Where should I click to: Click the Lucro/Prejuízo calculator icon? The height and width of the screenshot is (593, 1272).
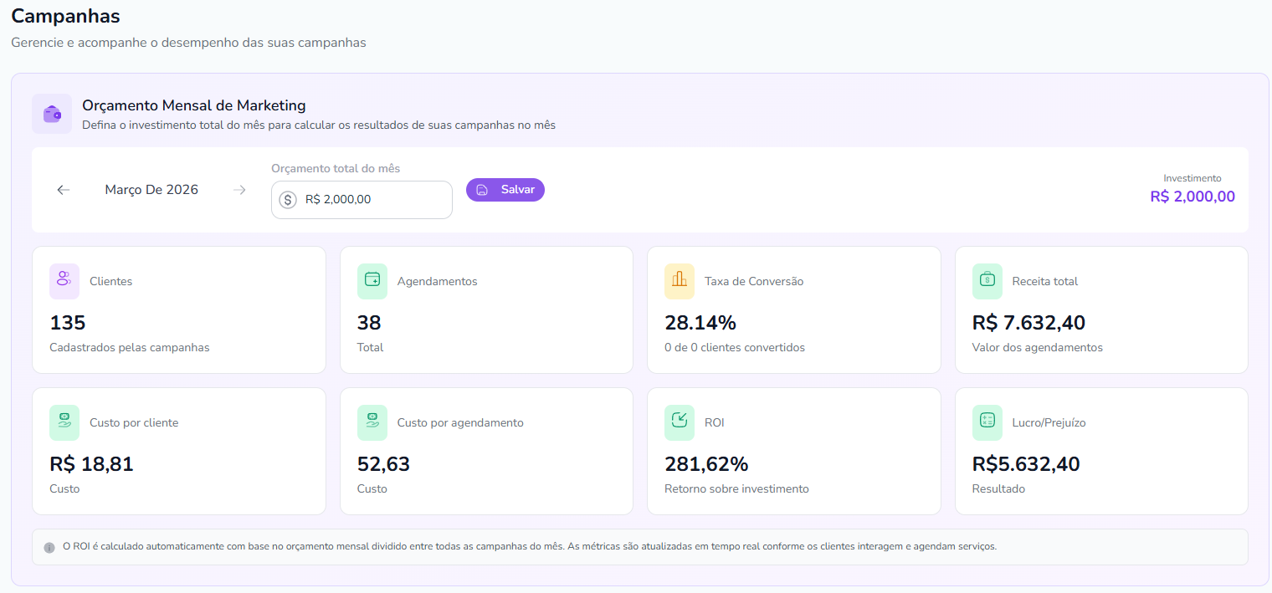click(987, 422)
